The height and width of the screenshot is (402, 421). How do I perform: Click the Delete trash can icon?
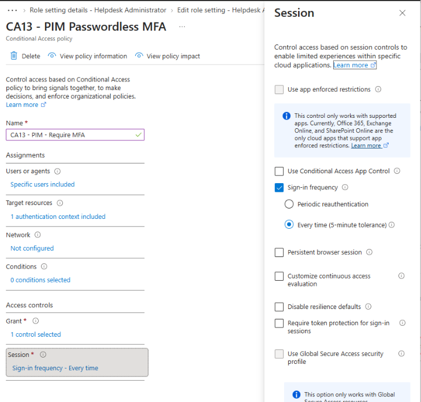click(14, 56)
